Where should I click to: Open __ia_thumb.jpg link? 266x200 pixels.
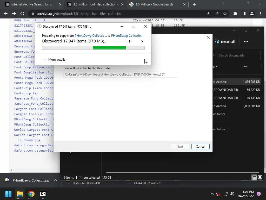27,140
